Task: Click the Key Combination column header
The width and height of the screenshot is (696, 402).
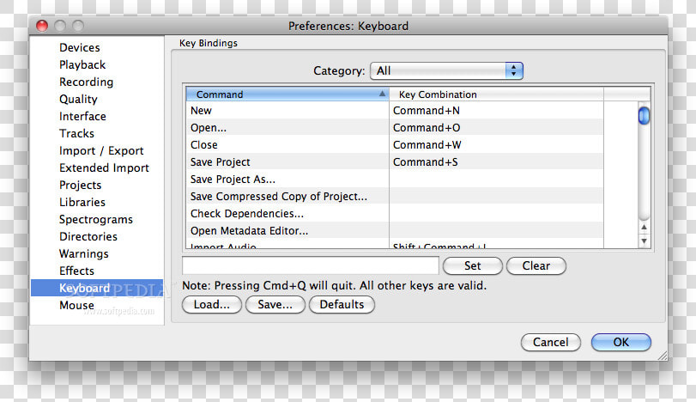Action: pos(496,94)
